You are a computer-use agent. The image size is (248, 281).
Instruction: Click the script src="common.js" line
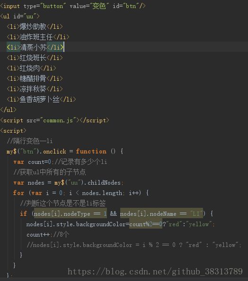pos(54,120)
